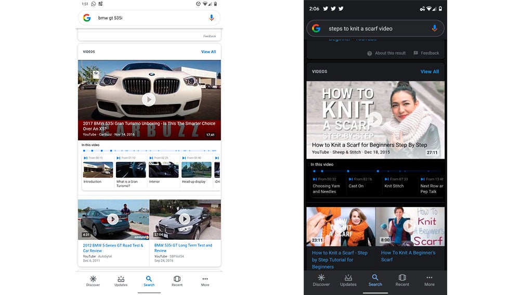Image resolution: width=520 pixels, height=295 pixels.
Task: Tap the first Twitter notification icon in dark status bar
Action: (x=326, y=9)
